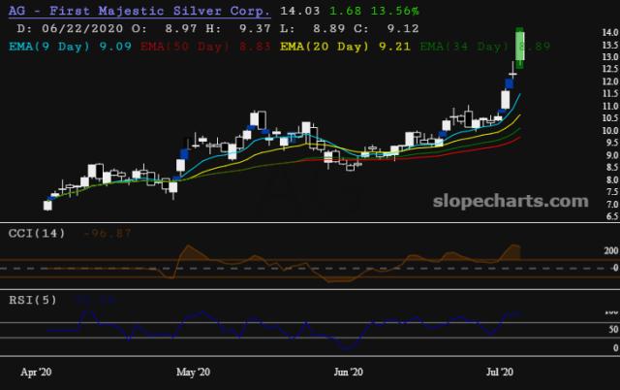Screen dimensions: 620x390
Task: Select the faded EMA(34 Day) label
Action: pyautogui.click(x=464, y=47)
